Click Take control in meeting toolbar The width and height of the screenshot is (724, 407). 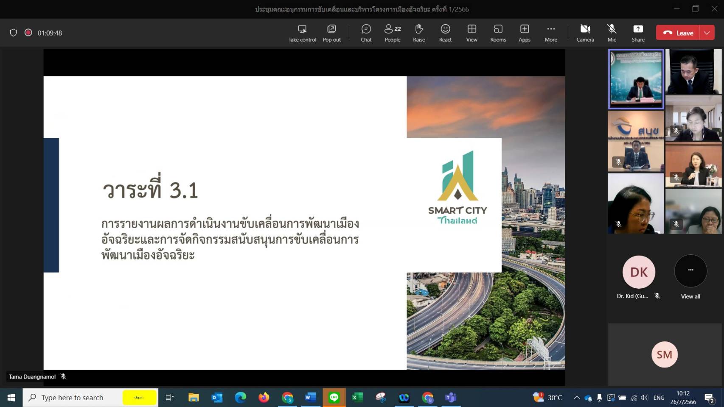tap(302, 33)
